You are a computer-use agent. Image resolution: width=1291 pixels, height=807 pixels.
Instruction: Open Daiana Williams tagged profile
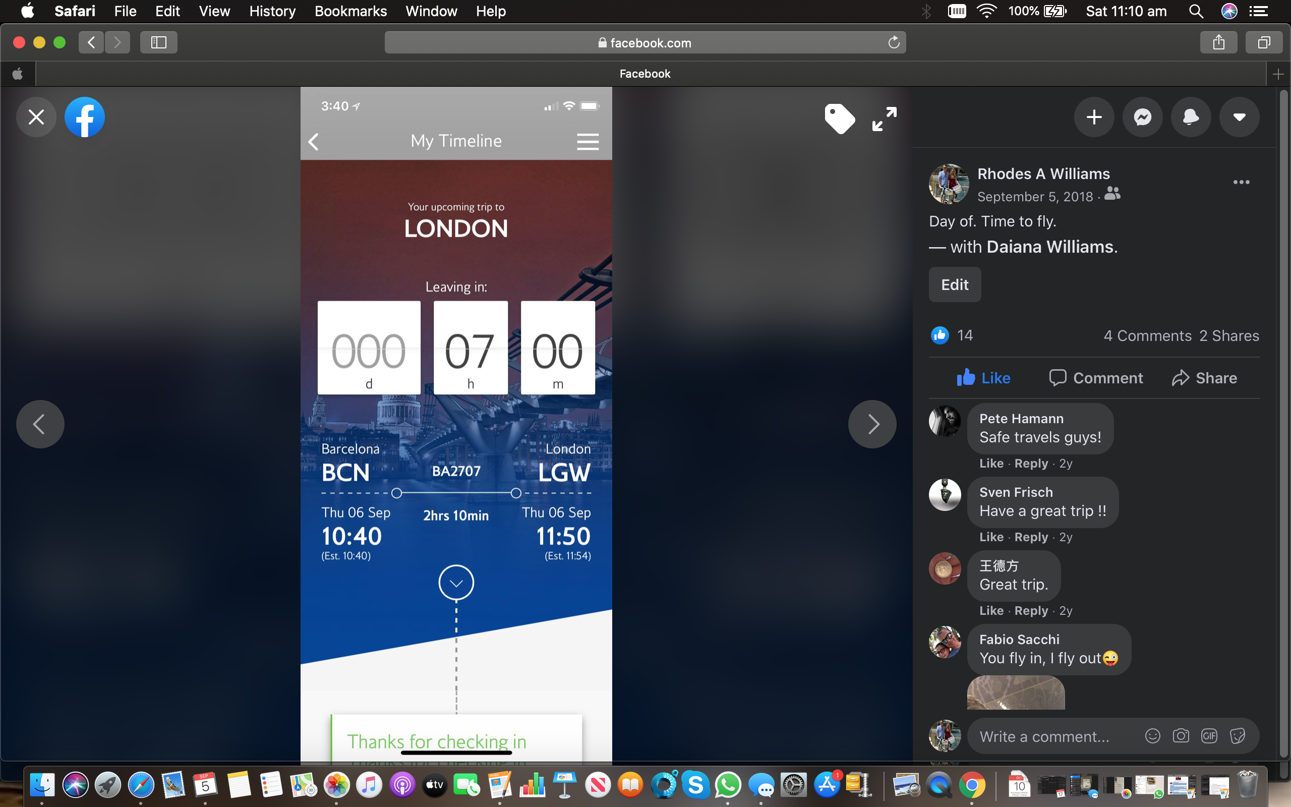(x=1050, y=247)
